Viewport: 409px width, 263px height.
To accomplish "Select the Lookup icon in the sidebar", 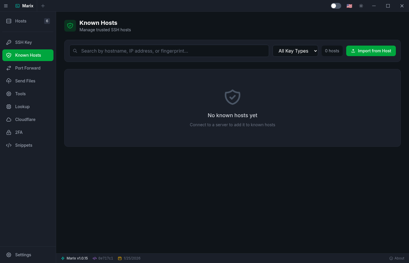I will [9, 106].
